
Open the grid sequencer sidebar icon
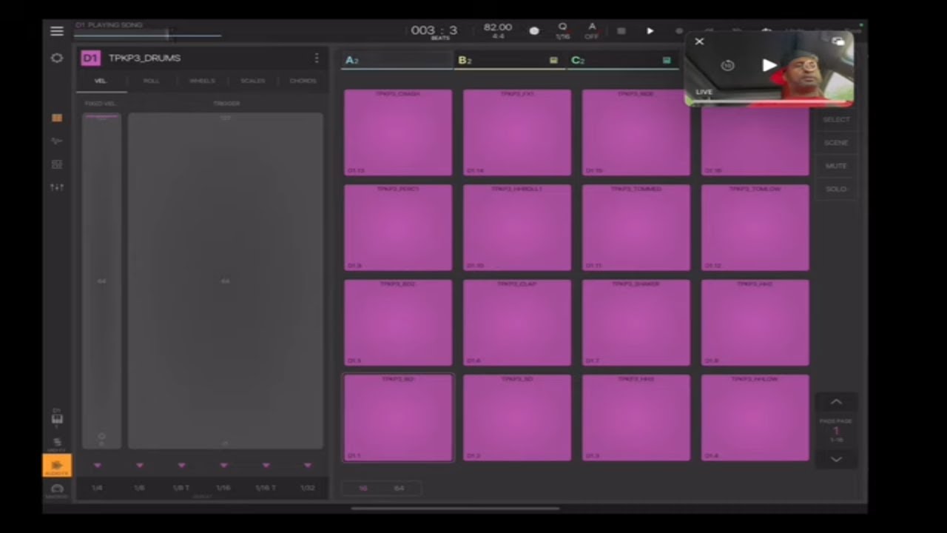(57, 164)
